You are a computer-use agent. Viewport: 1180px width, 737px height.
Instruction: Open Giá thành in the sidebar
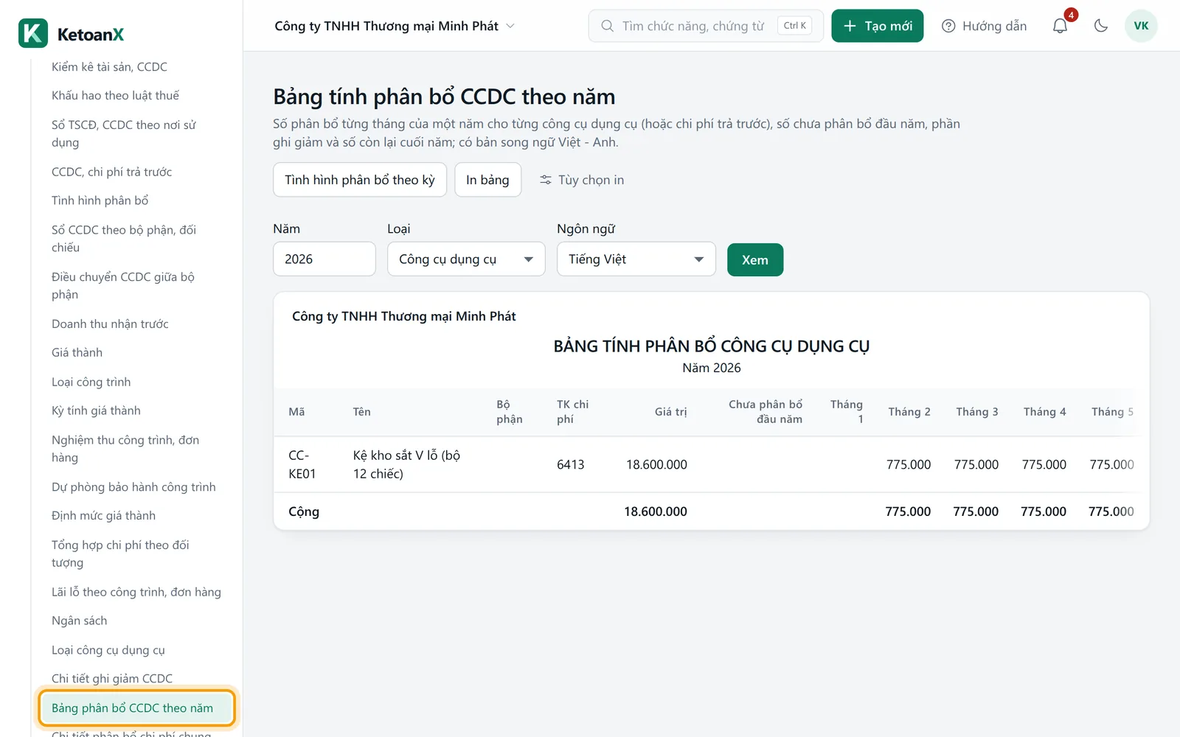coord(77,352)
